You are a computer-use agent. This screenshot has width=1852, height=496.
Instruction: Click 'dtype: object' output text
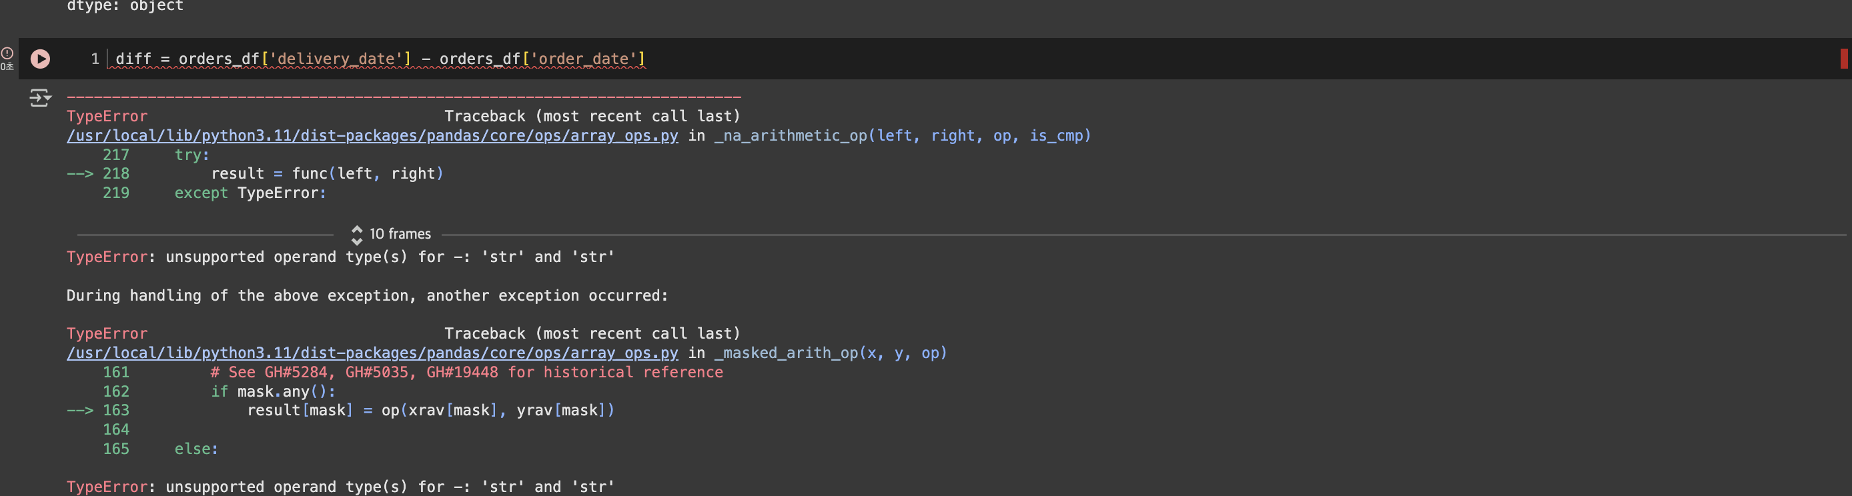[x=125, y=6]
